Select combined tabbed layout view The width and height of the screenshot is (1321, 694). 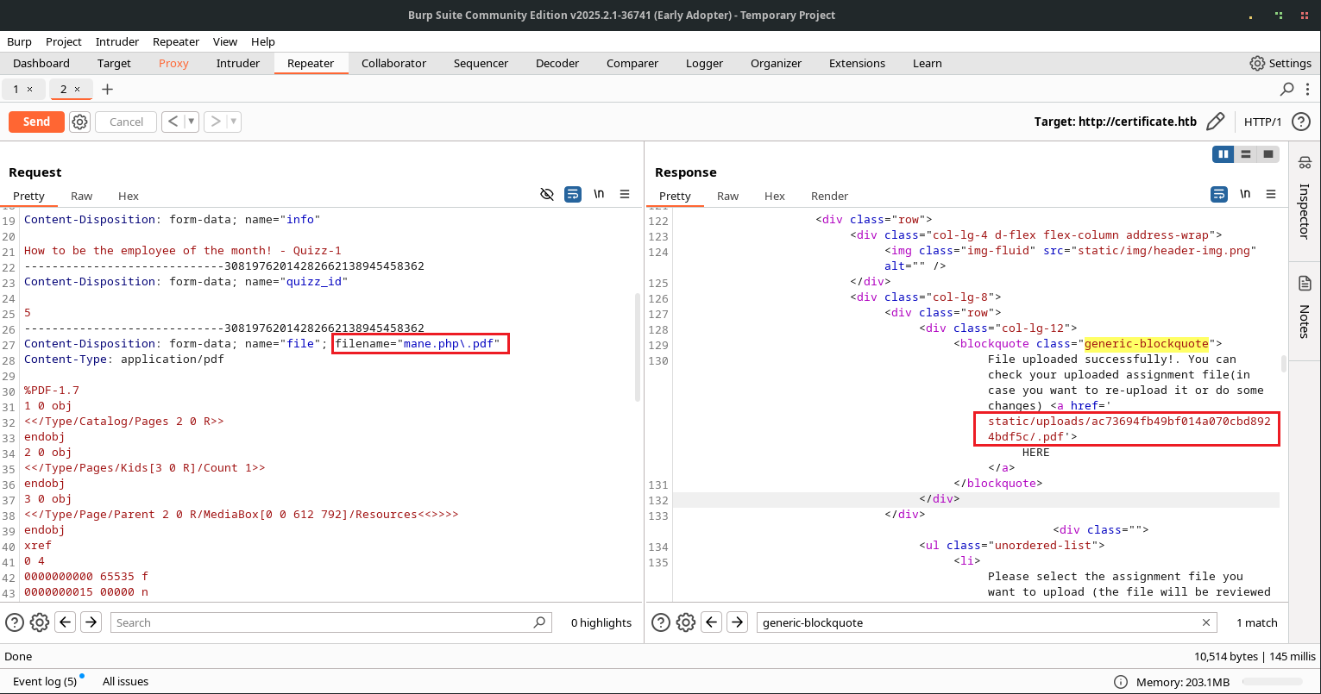(x=1268, y=154)
